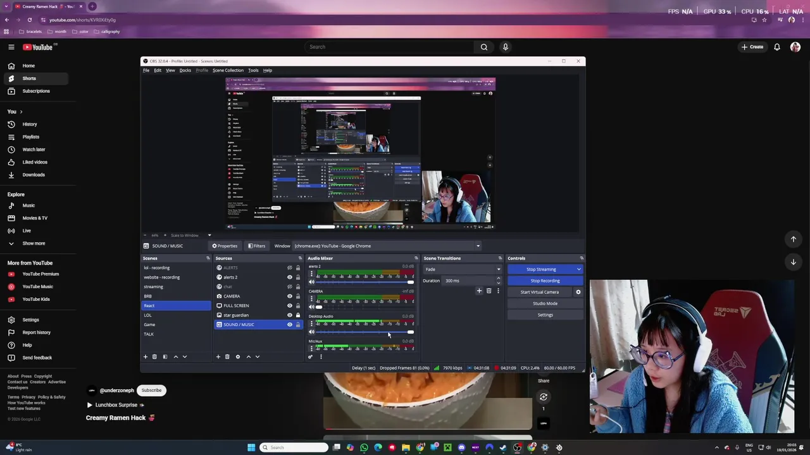Screen dimensions: 810x455
Task: Open the Scene Collection menu
Action: click(x=228, y=70)
